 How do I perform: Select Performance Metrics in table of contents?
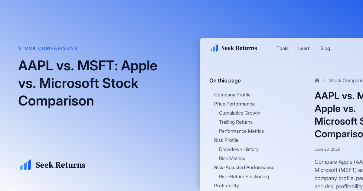[241, 131]
